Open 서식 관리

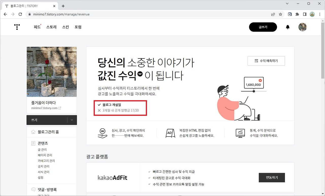[43, 172]
